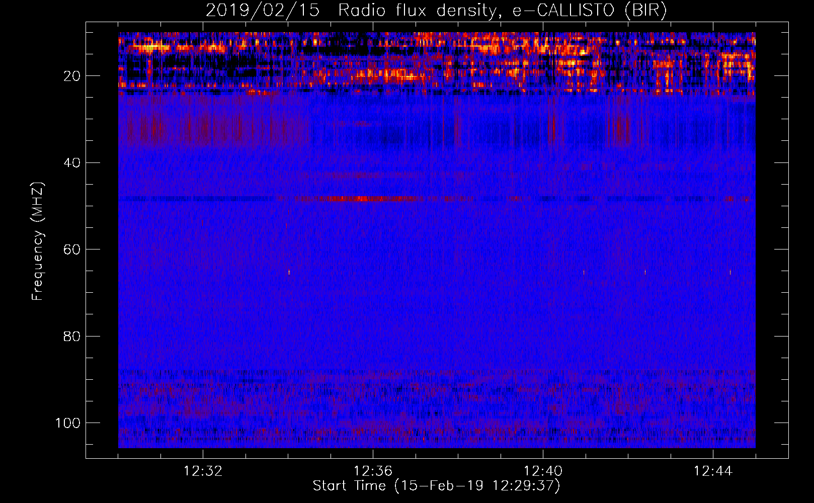Image resolution: width=814 pixels, height=503 pixels.
Task: Click the 80 frequency tick label
Action: click(72, 336)
